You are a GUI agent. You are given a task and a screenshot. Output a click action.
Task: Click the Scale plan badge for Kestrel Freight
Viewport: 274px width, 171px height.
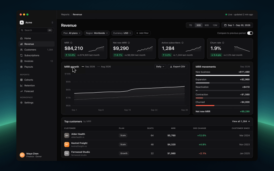tap(123, 145)
